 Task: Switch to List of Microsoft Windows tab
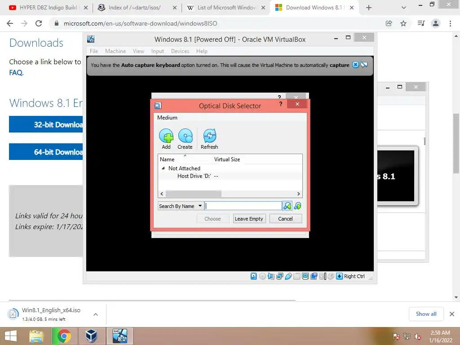[x=226, y=8]
